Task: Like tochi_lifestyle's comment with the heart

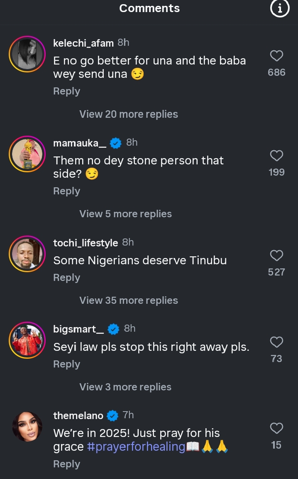Action: pyautogui.click(x=276, y=256)
